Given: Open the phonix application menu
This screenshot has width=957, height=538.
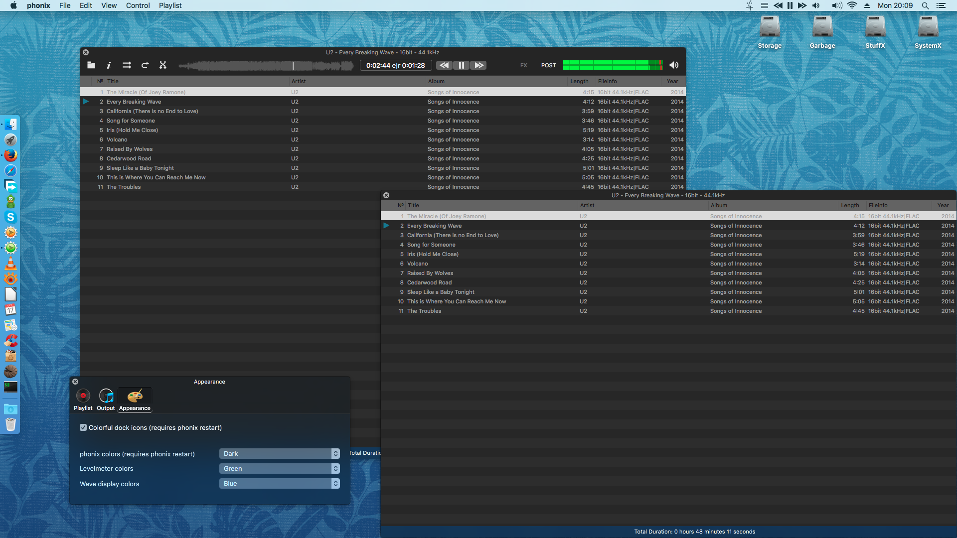Looking at the screenshot, I should tap(38, 5).
